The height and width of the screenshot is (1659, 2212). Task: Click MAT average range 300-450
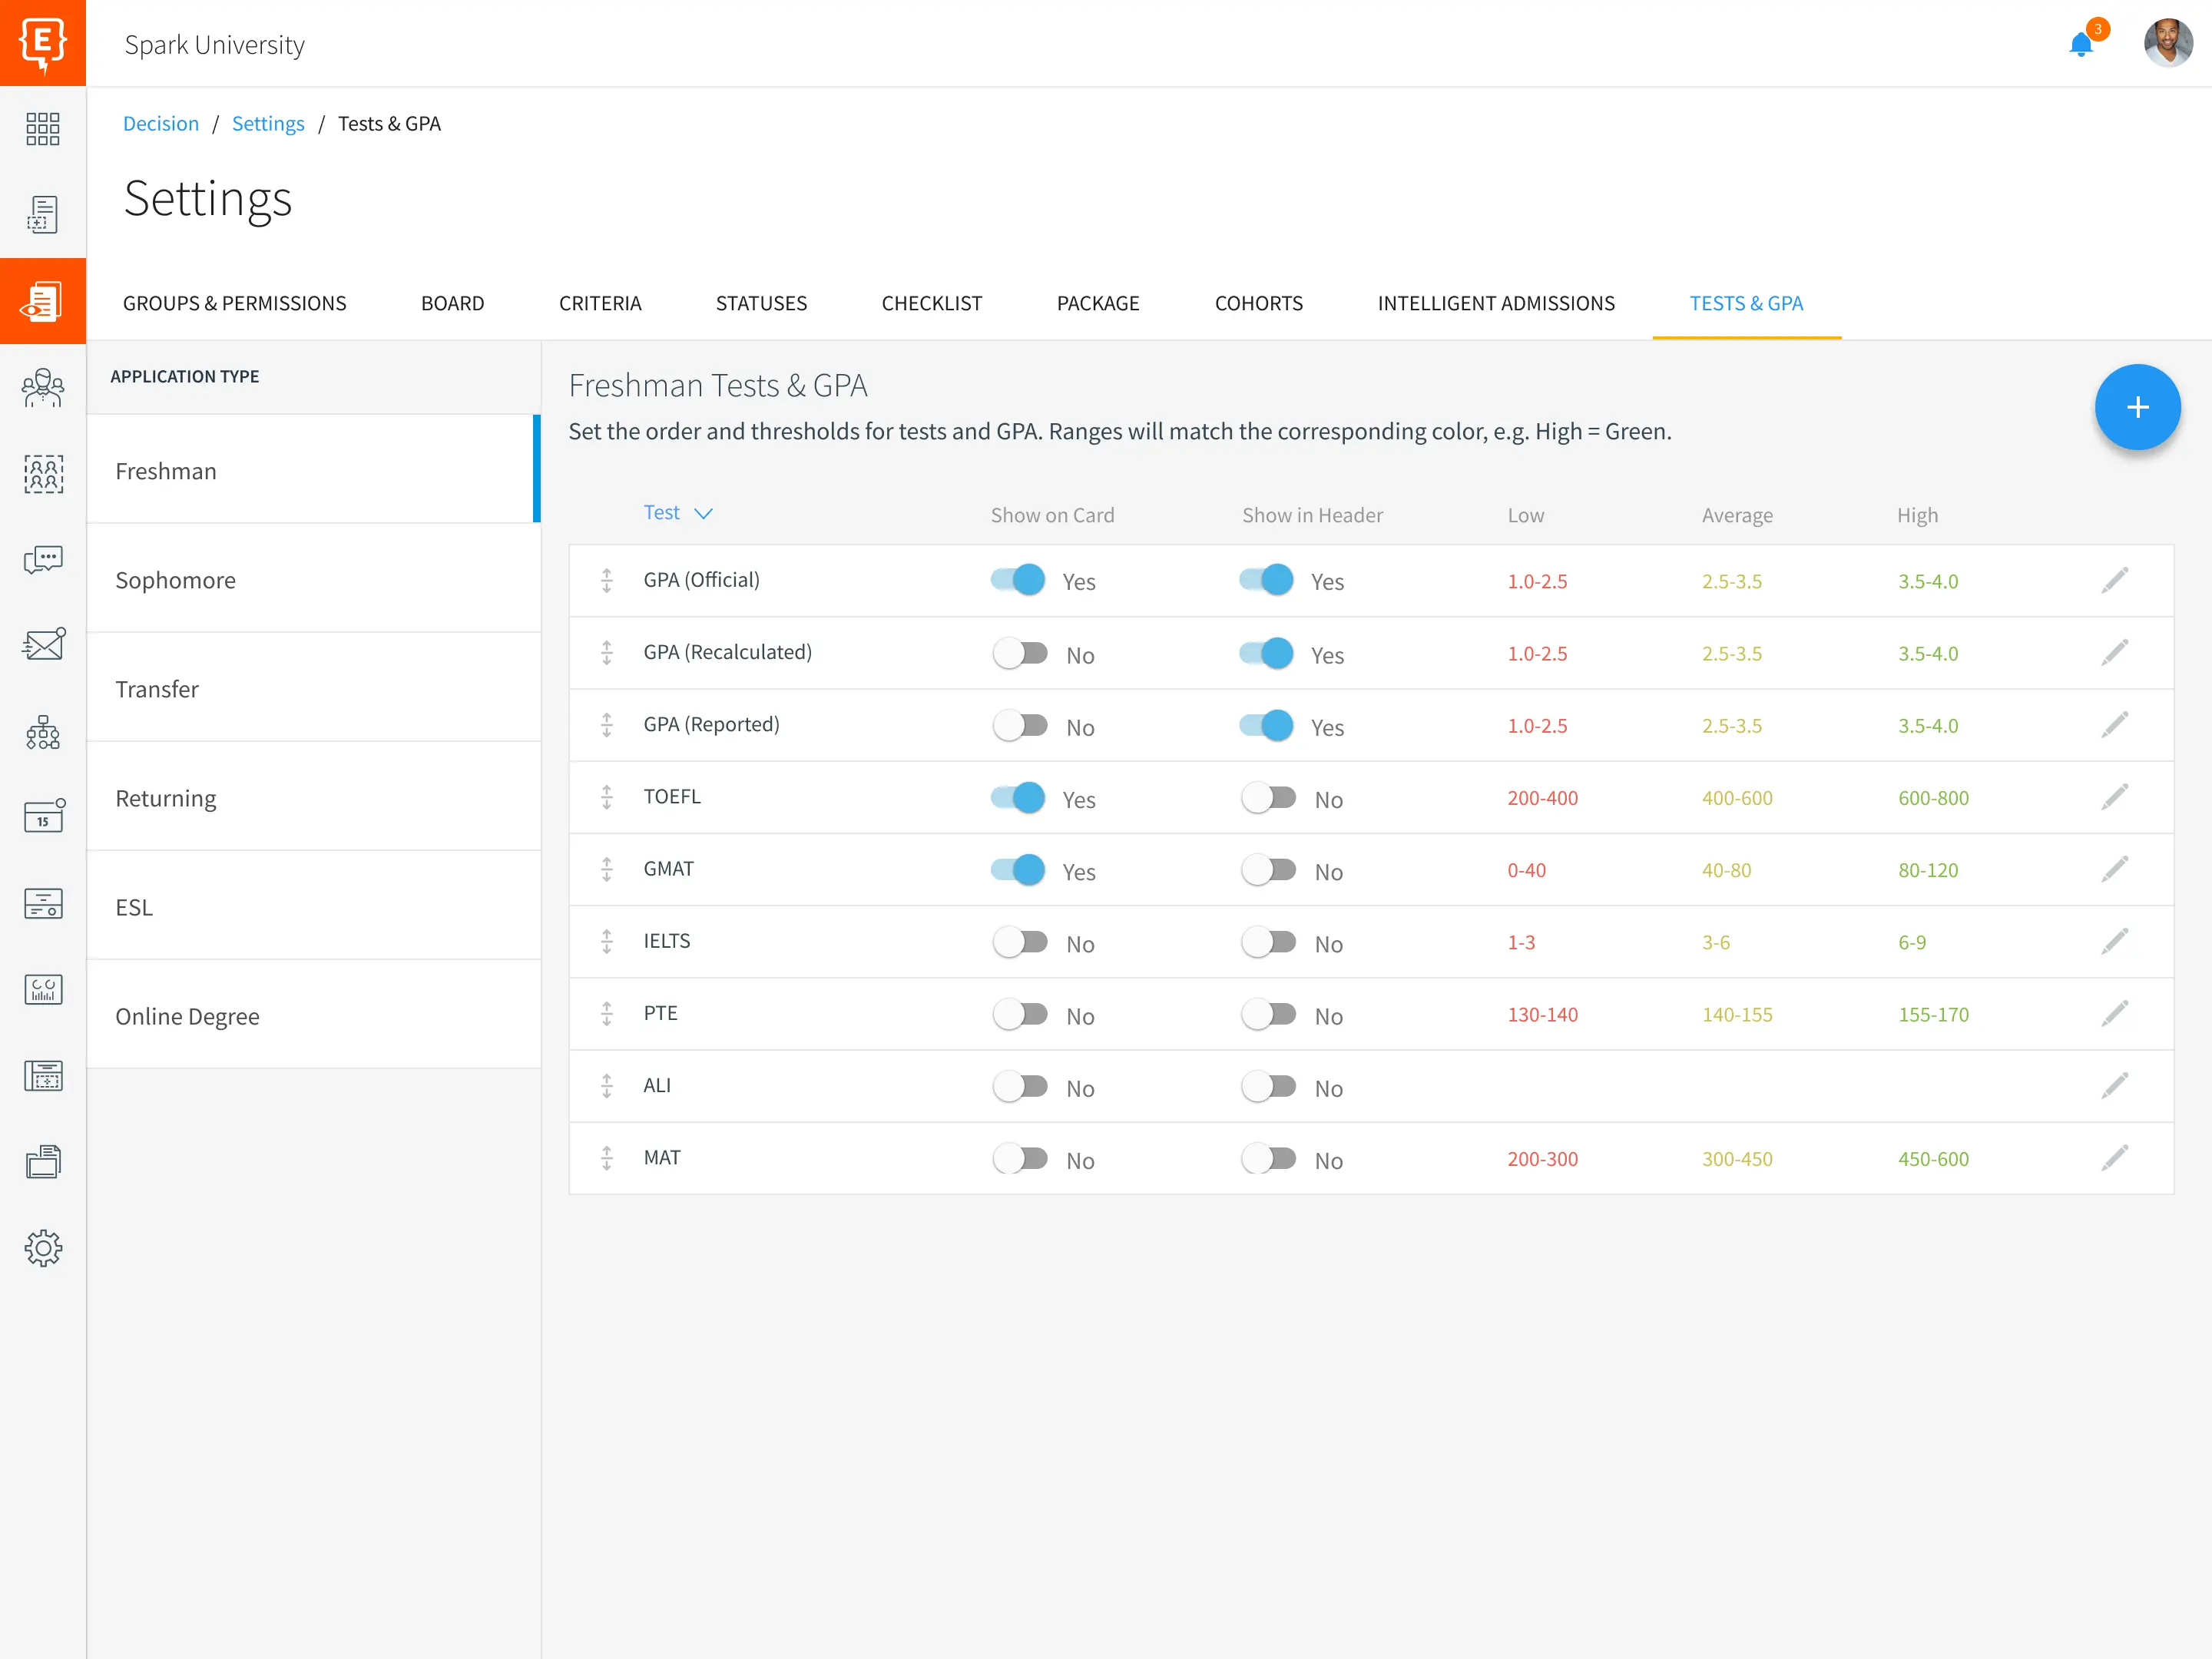[1737, 1159]
